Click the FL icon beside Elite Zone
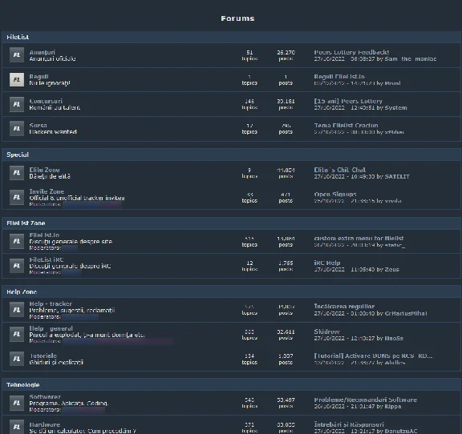 point(17,173)
